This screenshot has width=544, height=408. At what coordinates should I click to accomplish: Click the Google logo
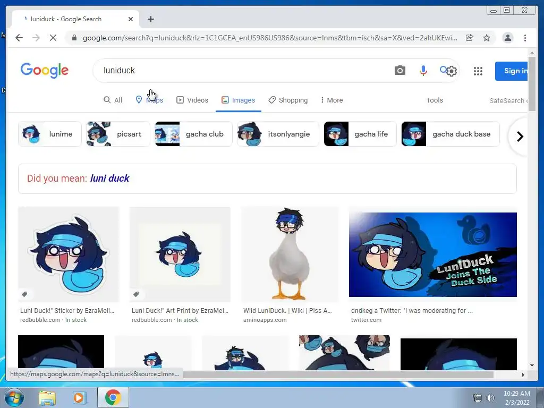(x=45, y=71)
